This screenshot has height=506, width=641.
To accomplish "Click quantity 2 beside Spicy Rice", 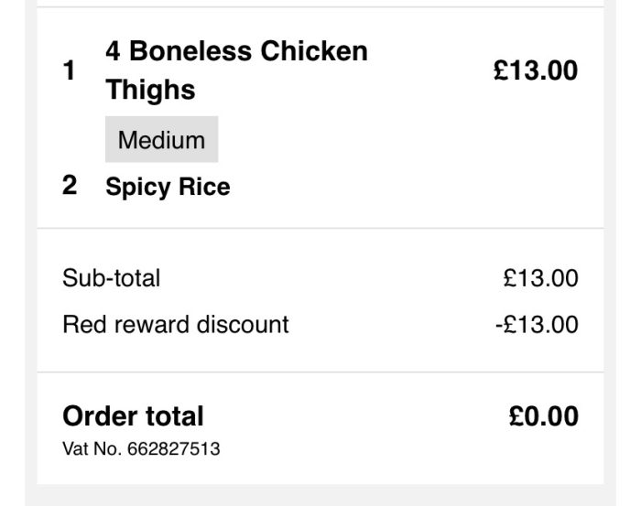I will [x=70, y=187].
